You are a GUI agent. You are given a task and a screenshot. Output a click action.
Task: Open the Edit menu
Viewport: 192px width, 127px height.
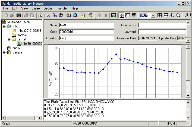coord(14,8)
